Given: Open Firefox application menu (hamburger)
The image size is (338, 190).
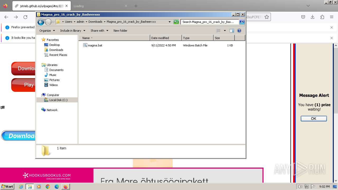Looking at the screenshot, I should [x=332, y=17].
